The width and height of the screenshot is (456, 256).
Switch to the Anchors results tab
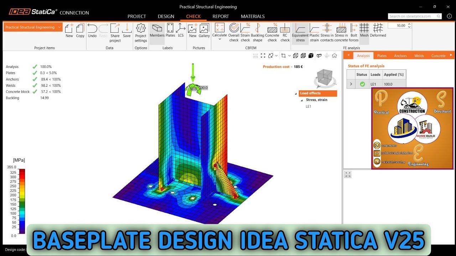click(400, 56)
